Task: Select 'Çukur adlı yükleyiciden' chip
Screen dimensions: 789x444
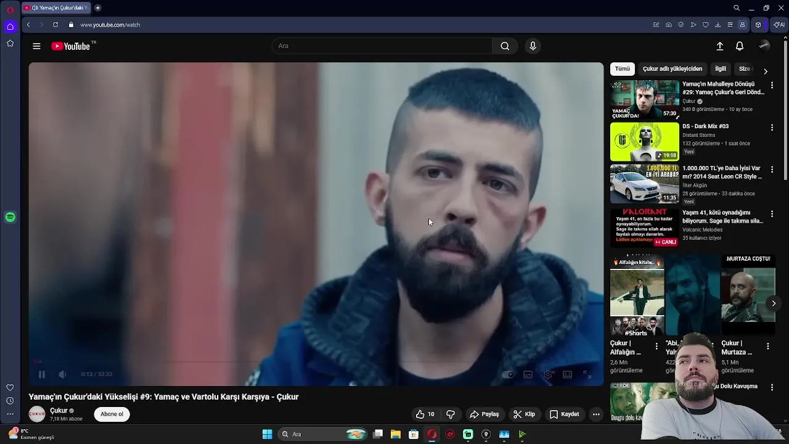Action: 672,69
